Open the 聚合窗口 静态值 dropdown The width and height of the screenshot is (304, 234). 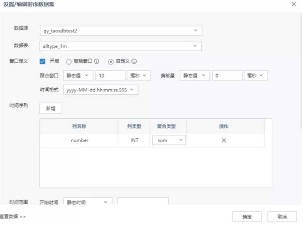click(78, 75)
